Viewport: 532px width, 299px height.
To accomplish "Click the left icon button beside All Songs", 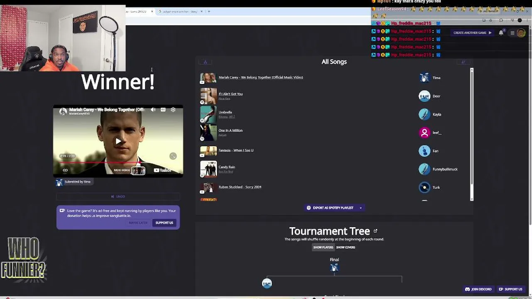I will click(205, 62).
